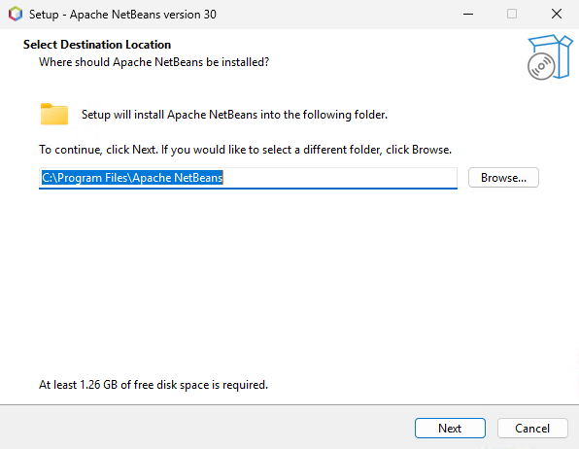The image size is (579, 449).
Task: Continue with the Next button
Action: 450,429
